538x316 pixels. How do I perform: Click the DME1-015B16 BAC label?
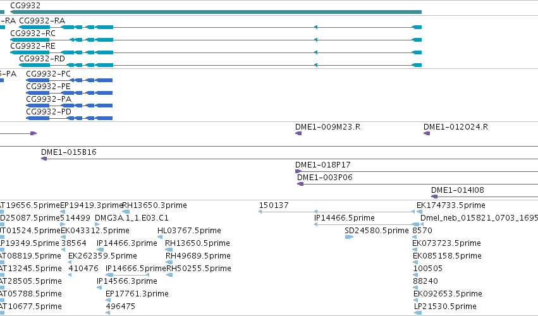69,152
